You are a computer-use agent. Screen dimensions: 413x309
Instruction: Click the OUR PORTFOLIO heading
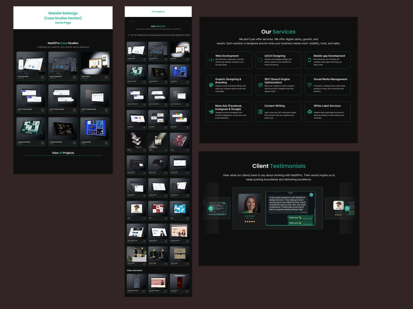(x=158, y=26)
